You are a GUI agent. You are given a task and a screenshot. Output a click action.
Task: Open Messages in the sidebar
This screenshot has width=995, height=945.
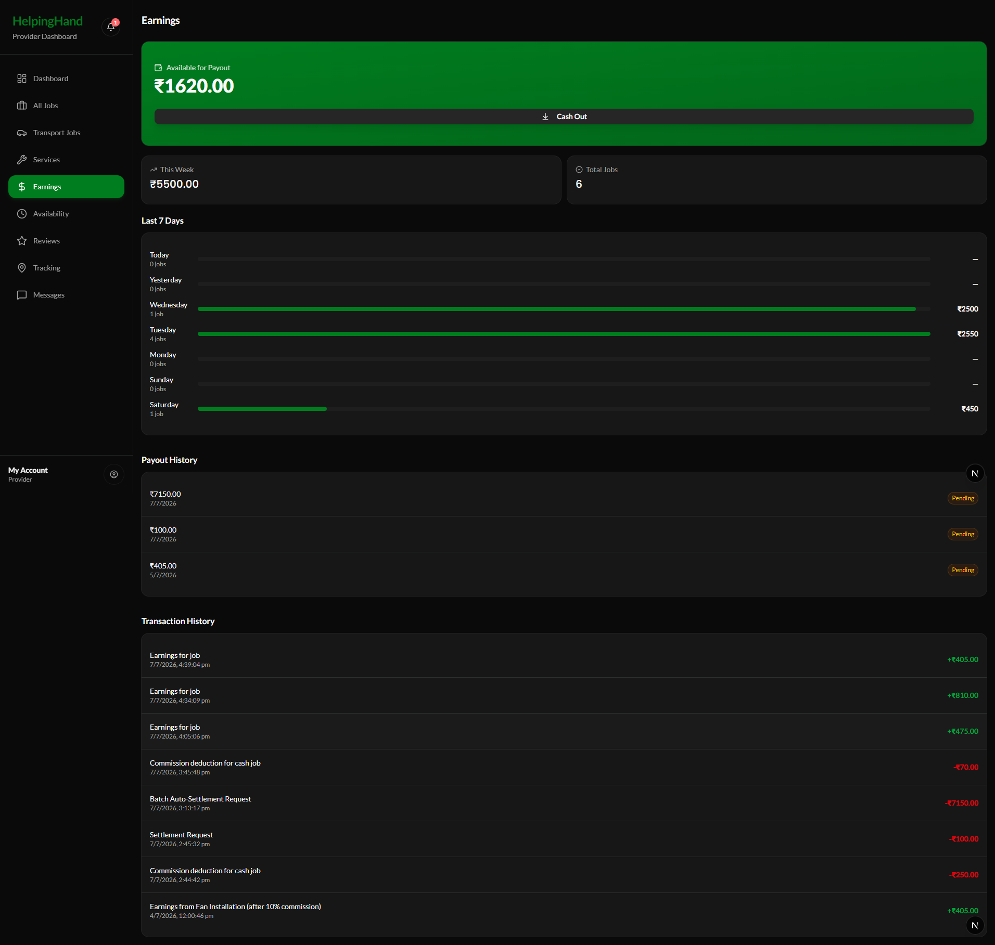tap(66, 295)
